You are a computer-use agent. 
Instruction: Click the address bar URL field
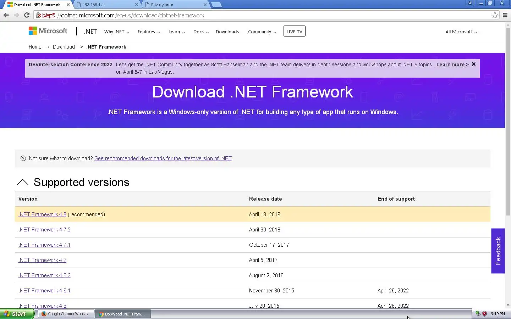click(266, 15)
